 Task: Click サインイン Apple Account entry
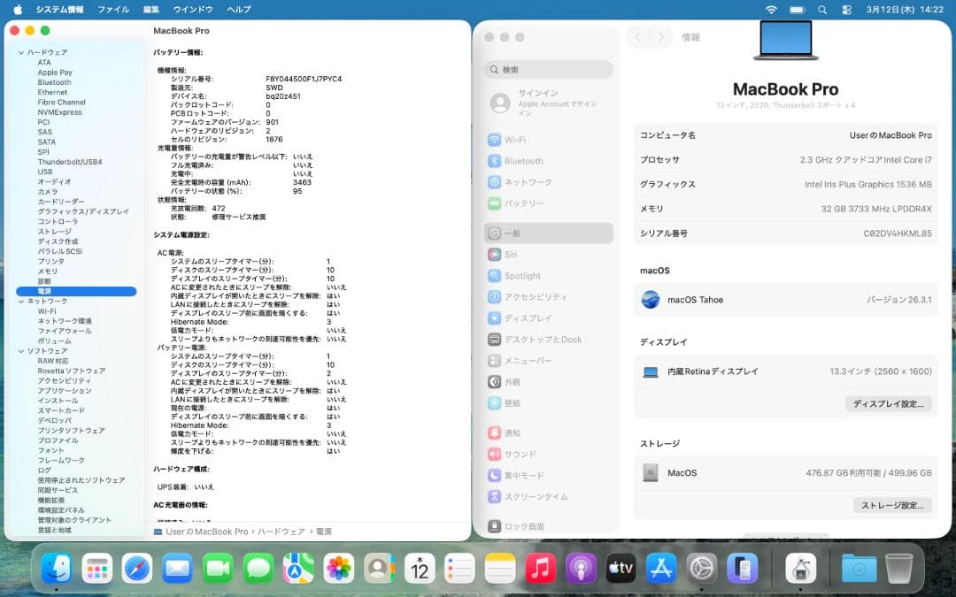549,103
